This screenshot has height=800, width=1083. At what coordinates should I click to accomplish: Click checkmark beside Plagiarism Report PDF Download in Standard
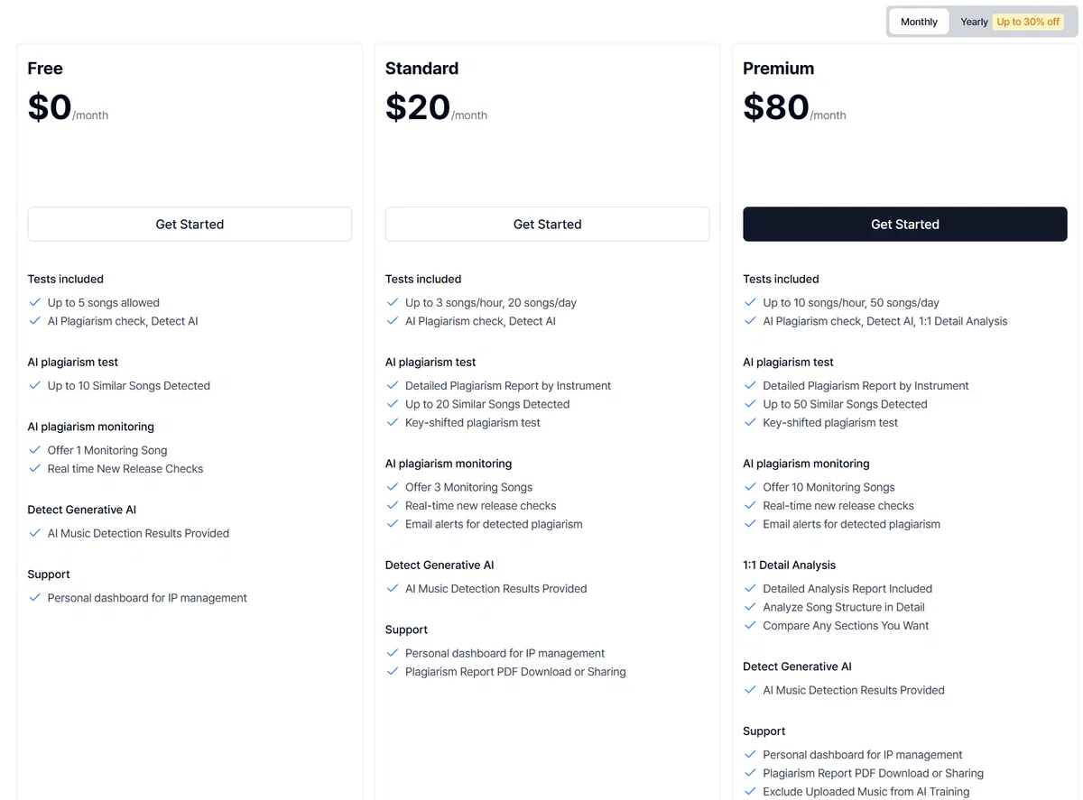pyautogui.click(x=393, y=671)
